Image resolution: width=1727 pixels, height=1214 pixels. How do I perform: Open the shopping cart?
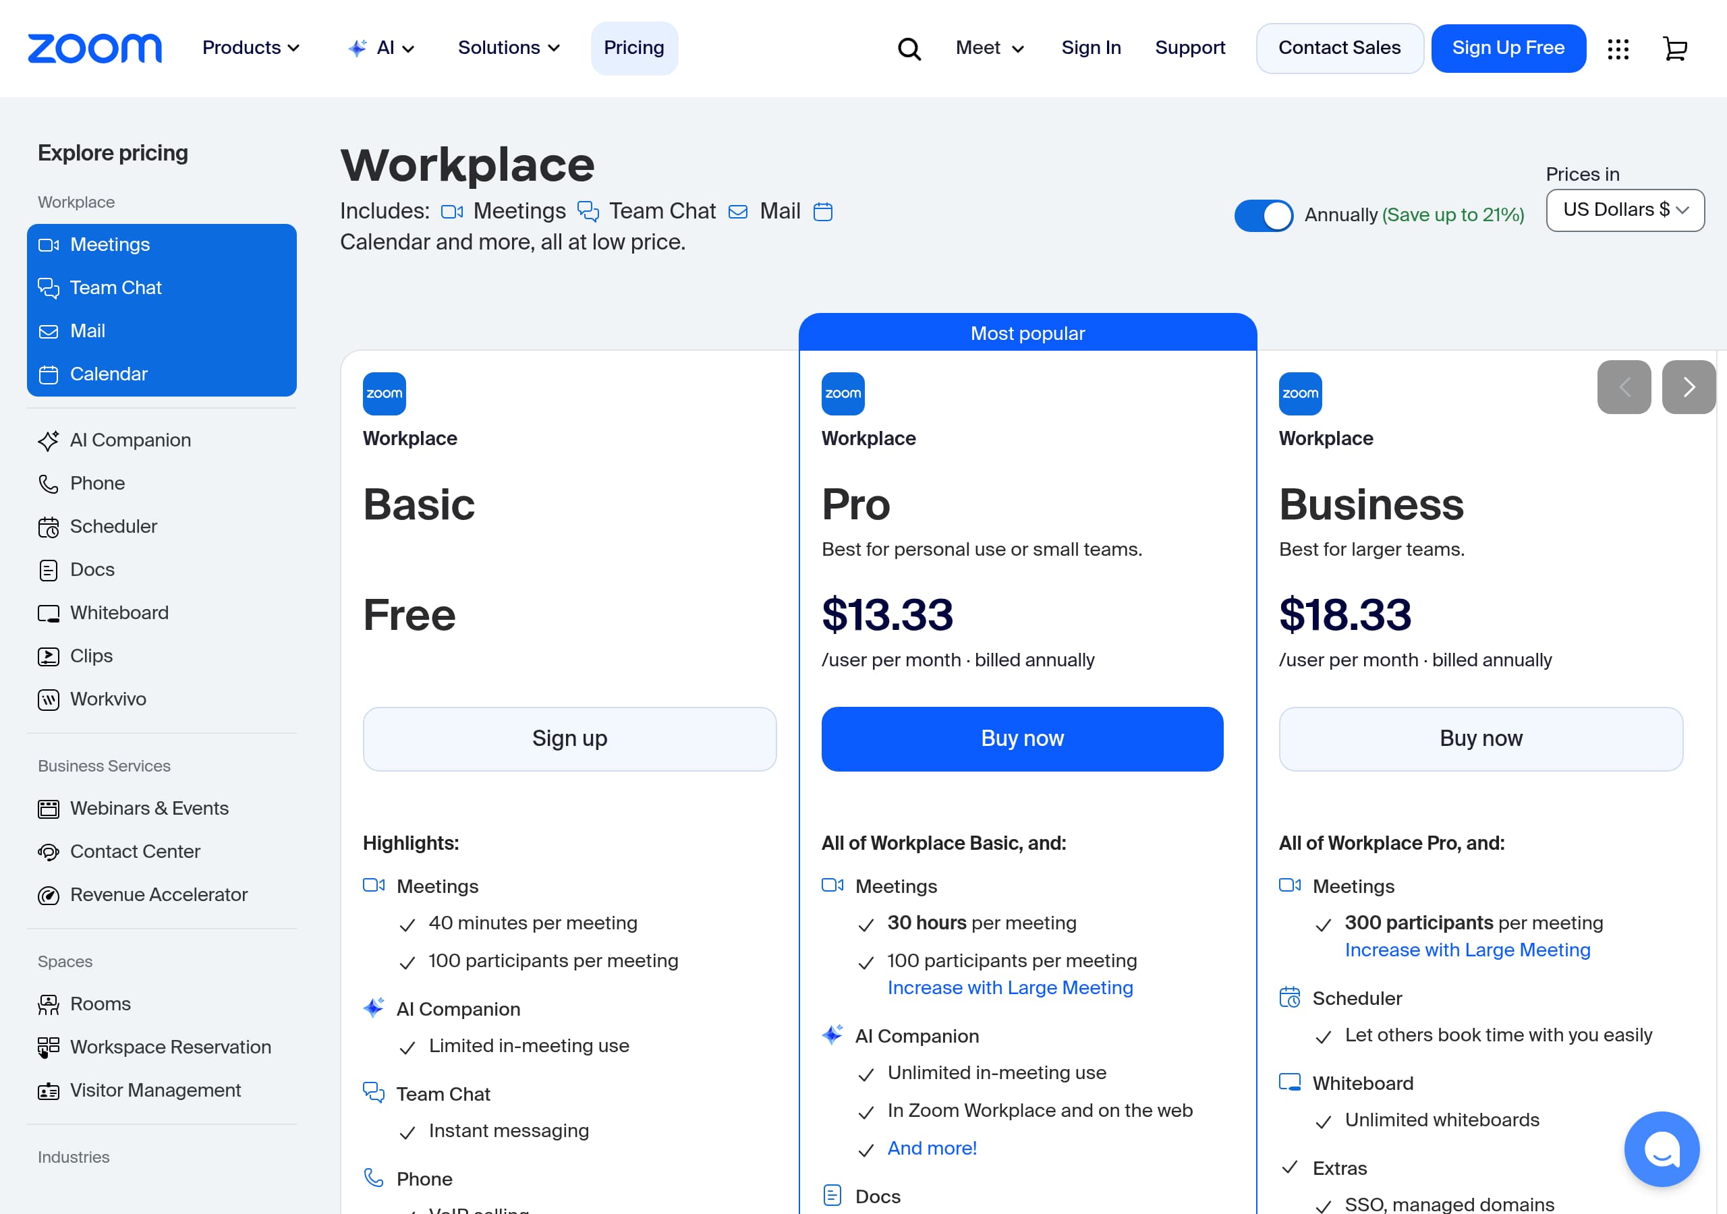click(1676, 47)
